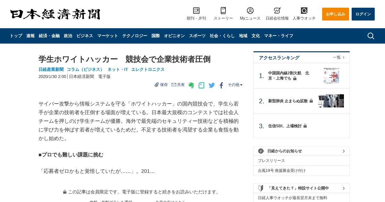The width and height of the screenshot is (385, 202).
Task: Select the テクノロジー menu item
Action: [x=135, y=36]
